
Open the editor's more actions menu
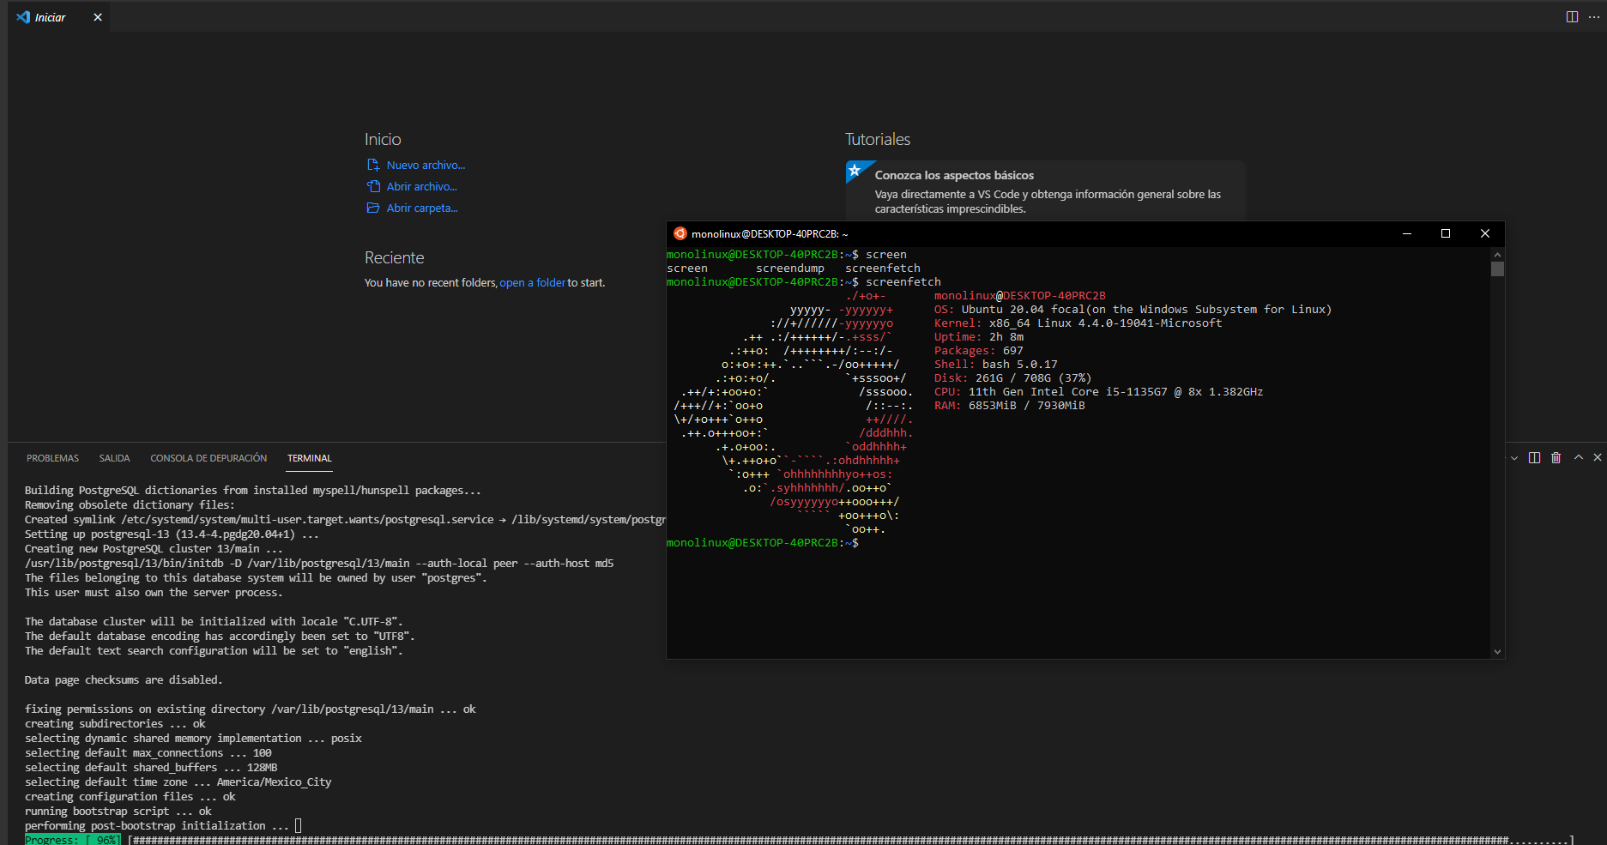click(1594, 17)
